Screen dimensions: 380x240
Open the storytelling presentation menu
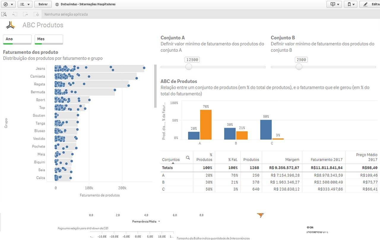click(334, 4)
